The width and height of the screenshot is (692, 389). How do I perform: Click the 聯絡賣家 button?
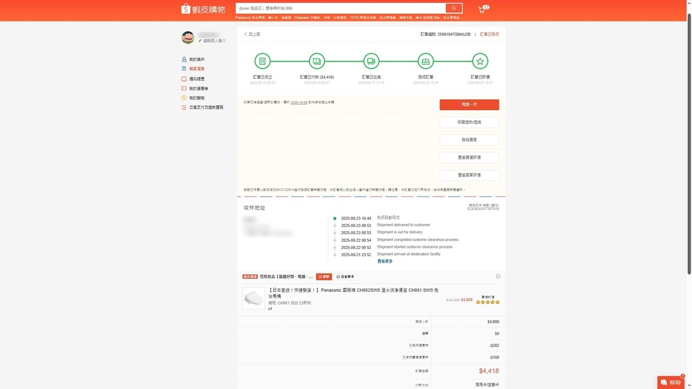(469, 140)
